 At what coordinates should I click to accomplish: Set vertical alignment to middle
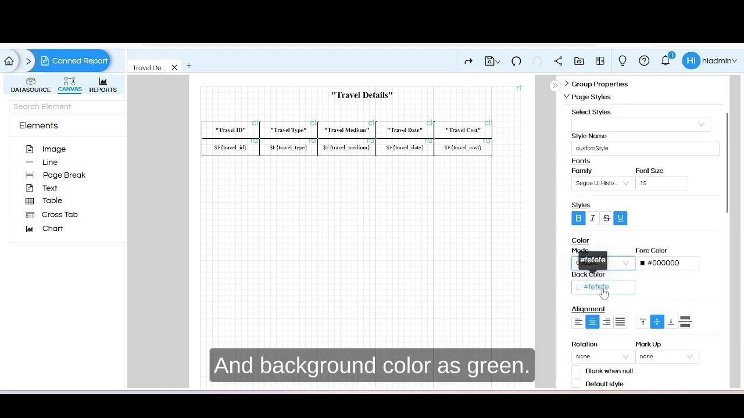pyautogui.click(x=657, y=322)
